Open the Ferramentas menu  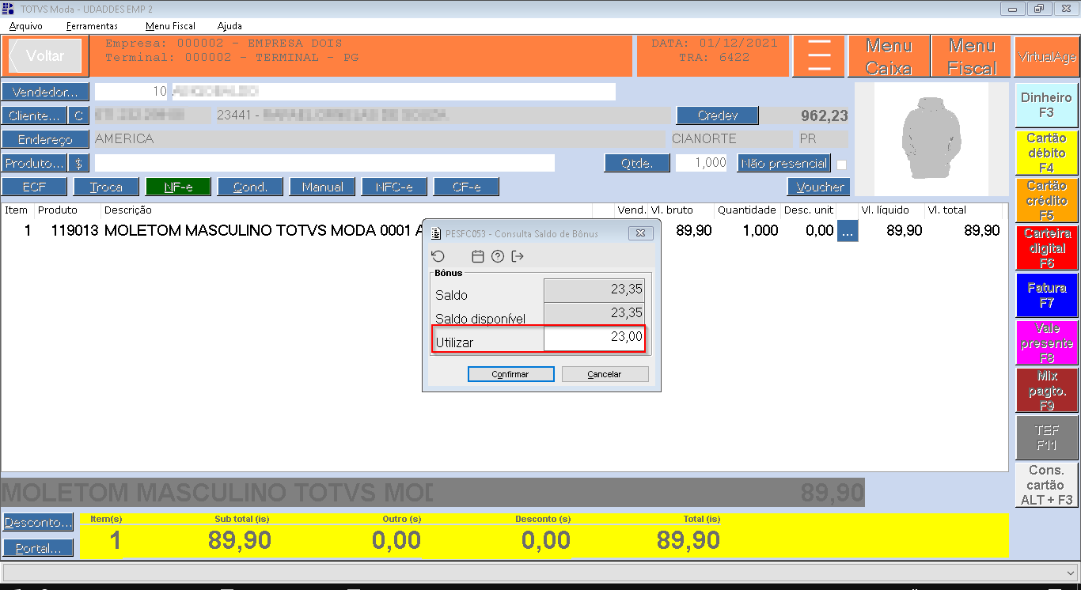(x=92, y=26)
